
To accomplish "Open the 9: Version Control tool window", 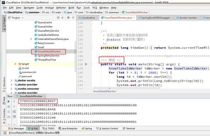I will 107,128.
